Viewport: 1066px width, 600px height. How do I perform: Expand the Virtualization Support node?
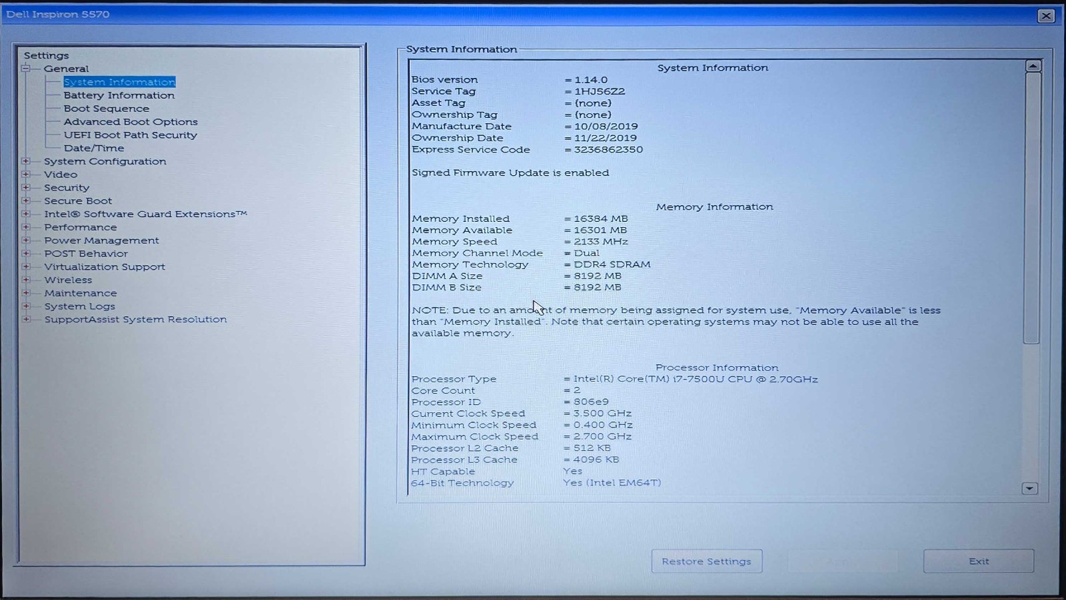(25, 266)
